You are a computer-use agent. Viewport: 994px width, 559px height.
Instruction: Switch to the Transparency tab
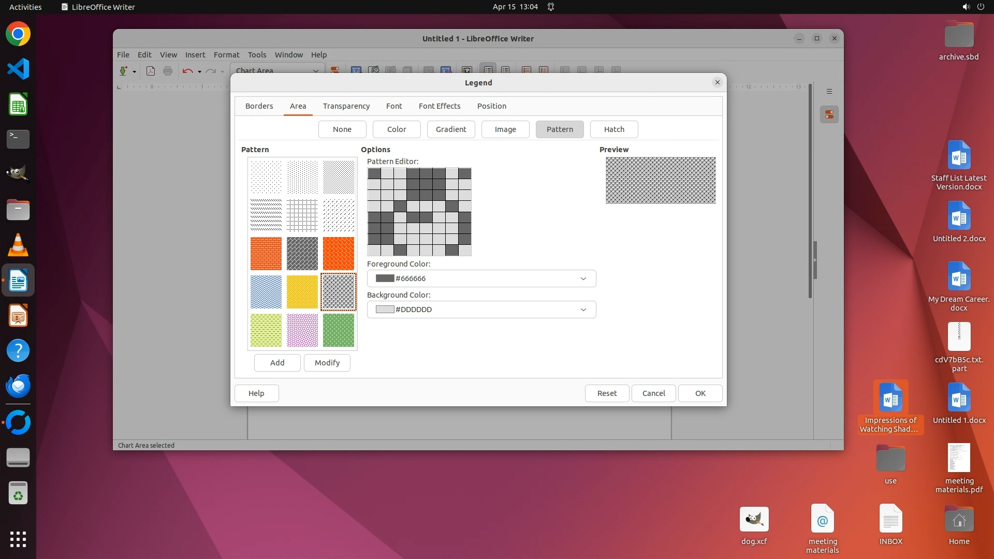coord(346,106)
